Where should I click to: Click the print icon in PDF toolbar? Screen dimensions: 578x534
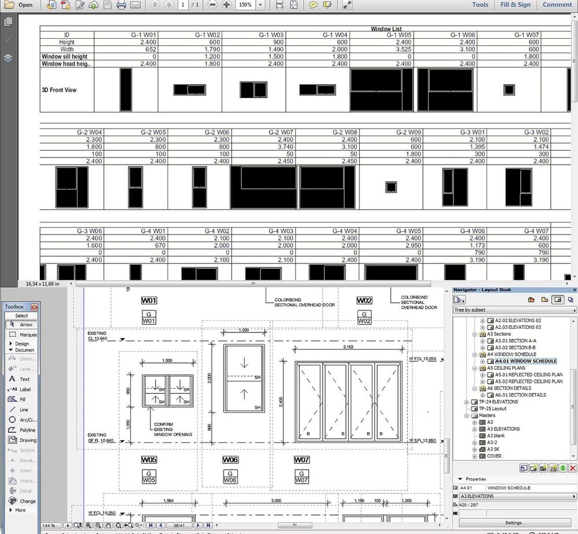pyautogui.click(x=121, y=5)
